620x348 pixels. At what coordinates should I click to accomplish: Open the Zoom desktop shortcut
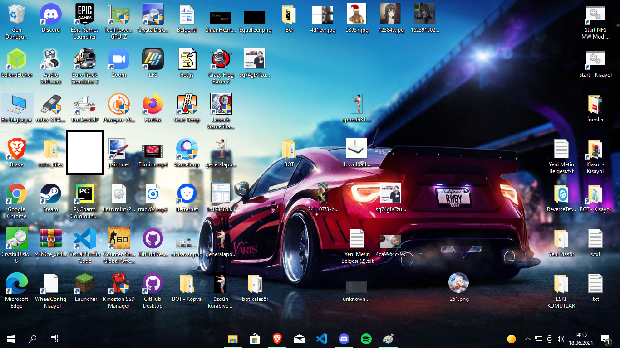(119, 63)
